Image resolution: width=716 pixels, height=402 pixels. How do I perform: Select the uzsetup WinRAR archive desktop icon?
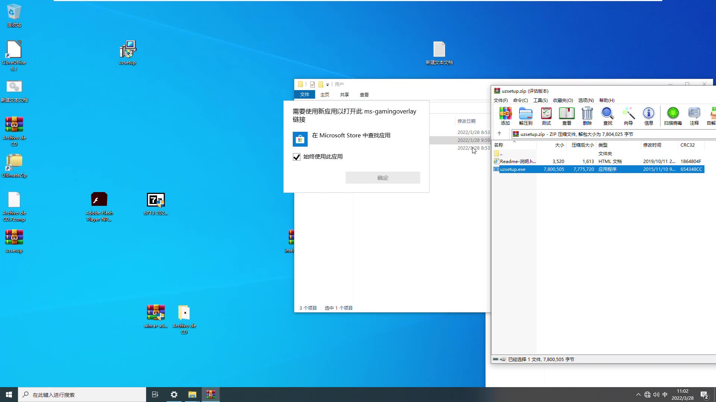coord(14,241)
